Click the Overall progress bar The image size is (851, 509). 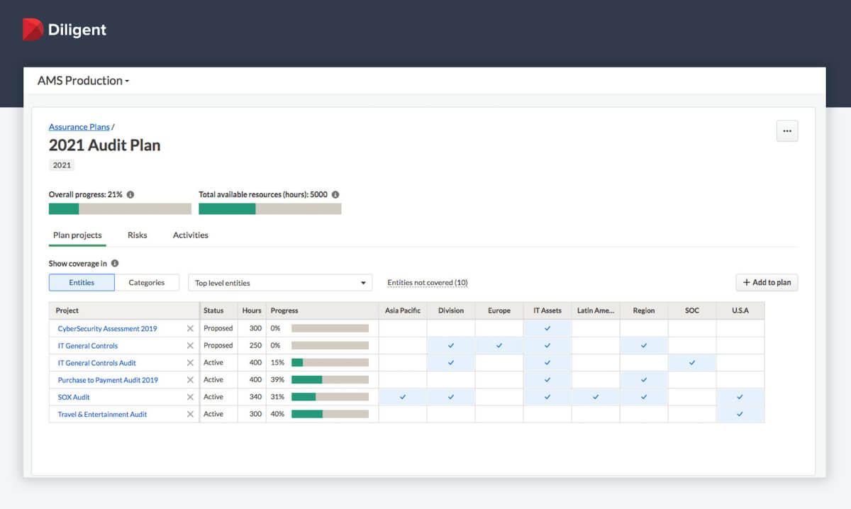[x=119, y=208]
